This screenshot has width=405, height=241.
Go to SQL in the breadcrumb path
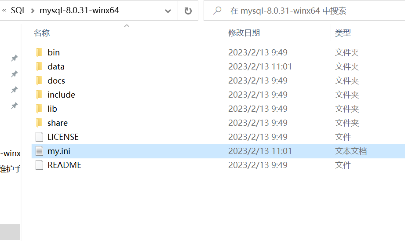(x=18, y=11)
